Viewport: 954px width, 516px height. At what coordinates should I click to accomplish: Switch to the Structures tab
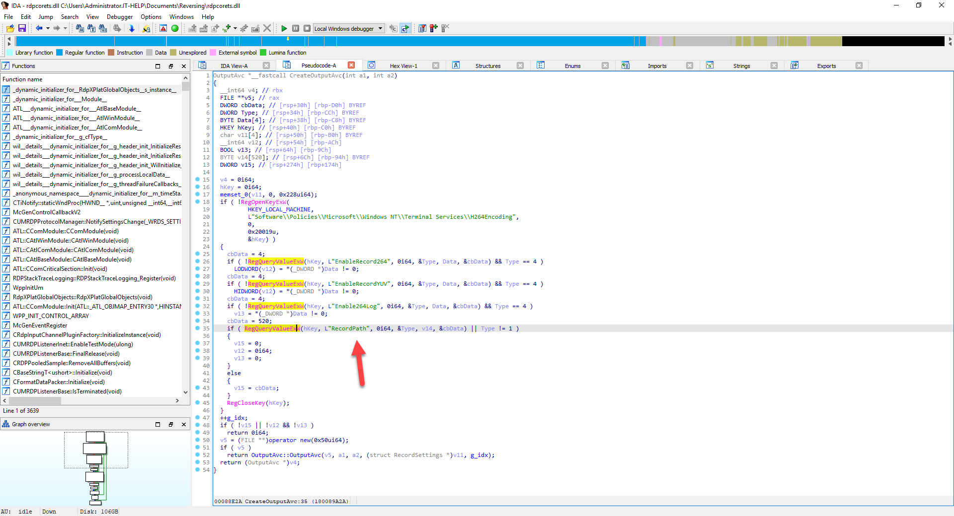click(487, 65)
